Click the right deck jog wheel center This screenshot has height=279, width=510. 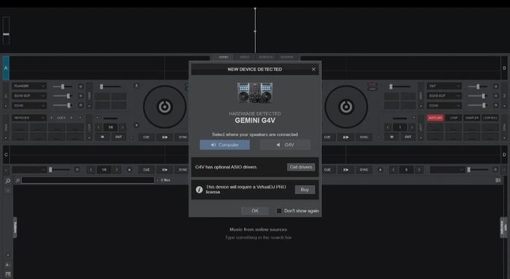346,106
